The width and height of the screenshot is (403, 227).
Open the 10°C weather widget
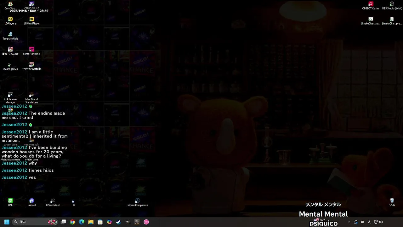(319, 220)
